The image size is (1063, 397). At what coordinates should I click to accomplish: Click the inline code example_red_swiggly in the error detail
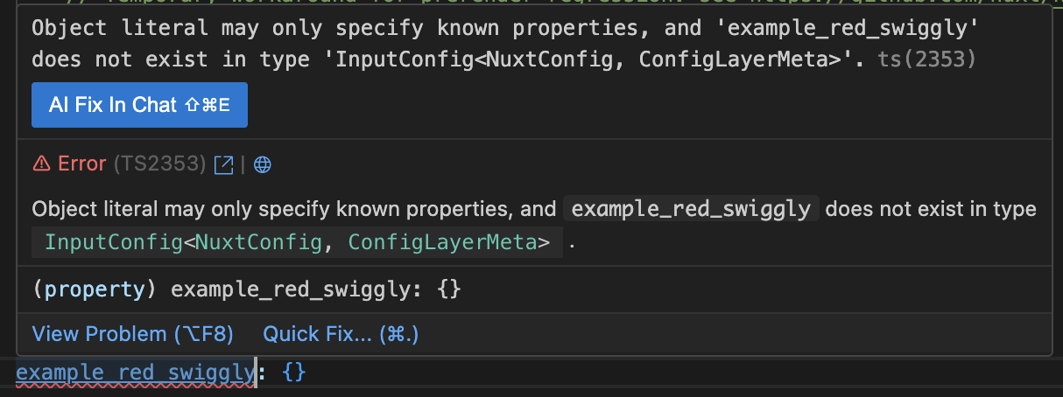point(692,210)
